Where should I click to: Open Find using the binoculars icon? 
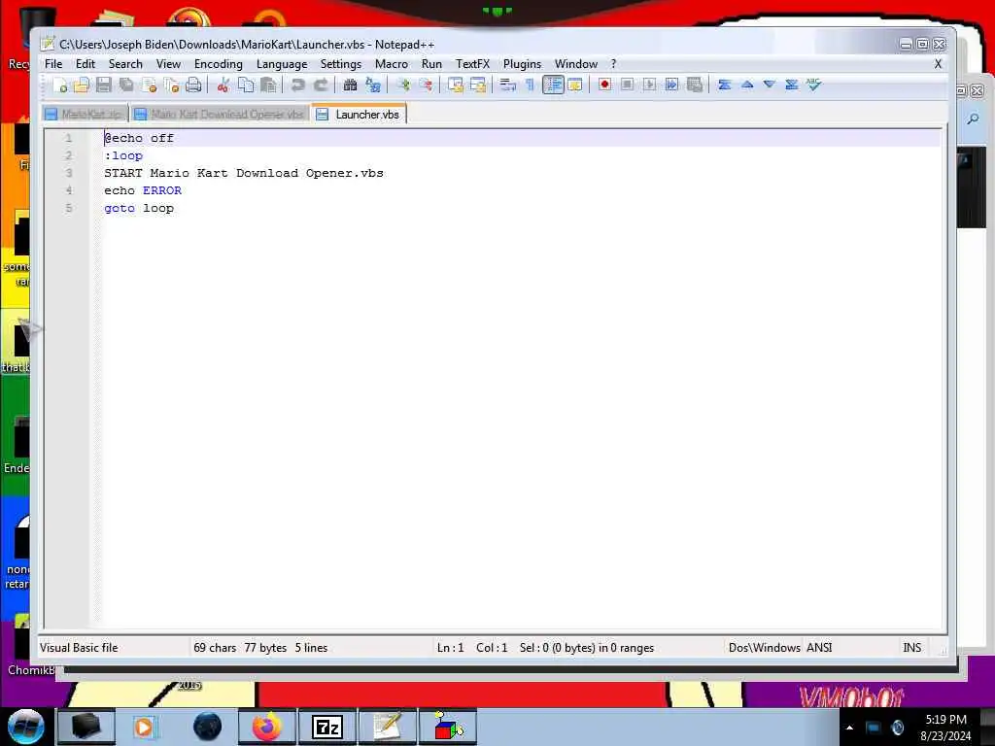click(x=350, y=85)
